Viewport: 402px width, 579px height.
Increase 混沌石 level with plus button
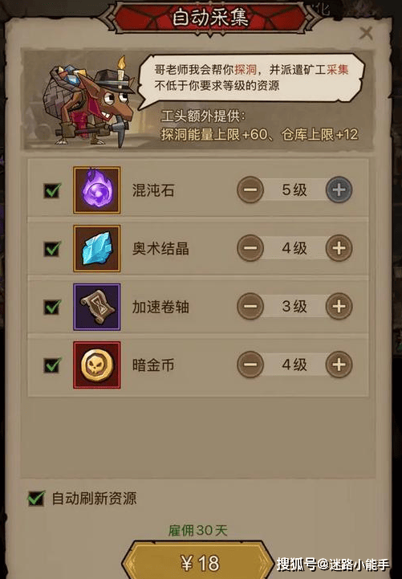[339, 190]
